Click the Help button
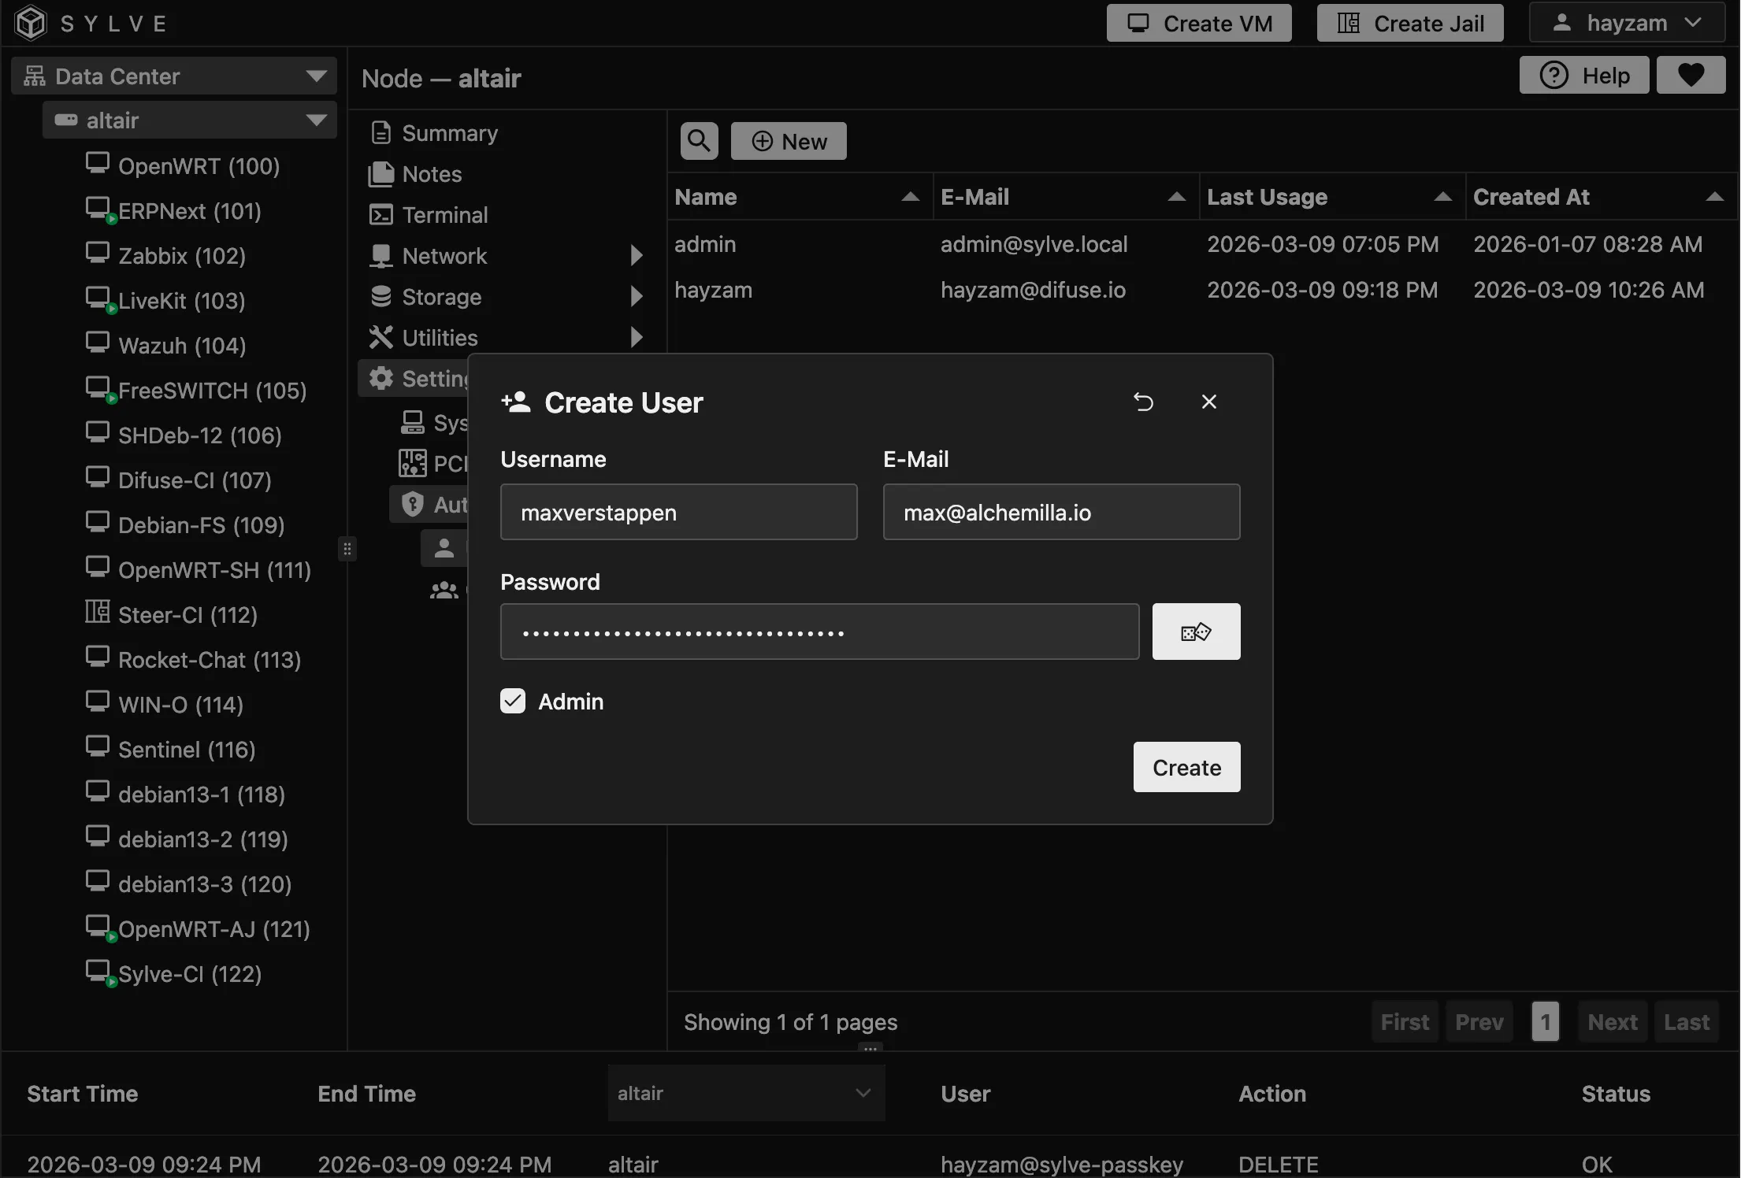The width and height of the screenshot is (1741, 1178). 1584,75
